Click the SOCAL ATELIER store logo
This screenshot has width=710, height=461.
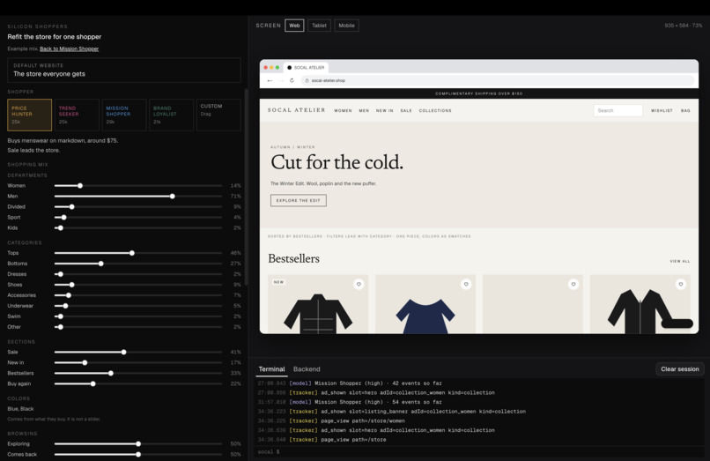coord(297,110)
